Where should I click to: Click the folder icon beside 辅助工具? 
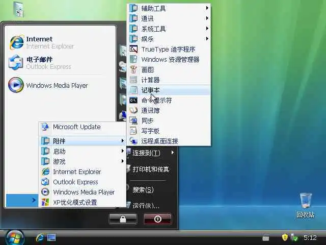click(x=133, y=8)
